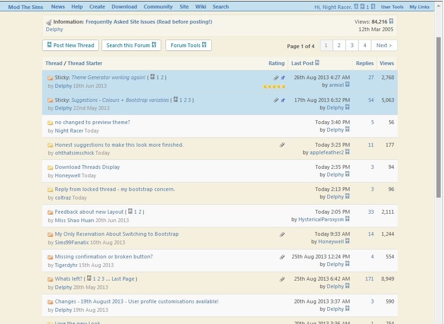Click HystericalParoxysm's profile icon
Screen dimensions: 444x324
click(346, 219)
